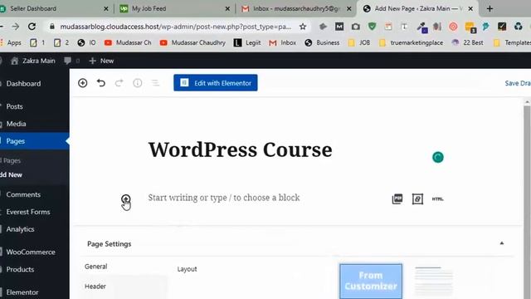This screenshot has height=299, width=531.
Task: Click the dark checkmark extension icon
Action: pyautogui.click(x=502, y=27)
